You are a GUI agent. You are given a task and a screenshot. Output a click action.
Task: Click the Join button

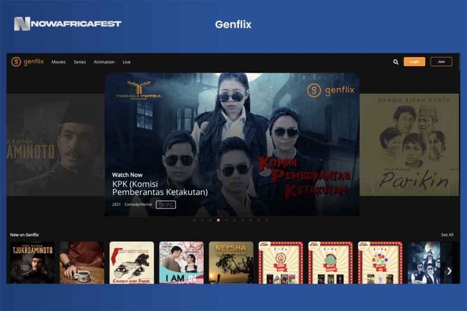[441, 61]
